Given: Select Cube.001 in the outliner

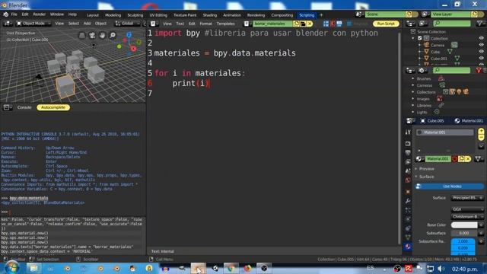Looking at the screenshot, I should (438, 59).
